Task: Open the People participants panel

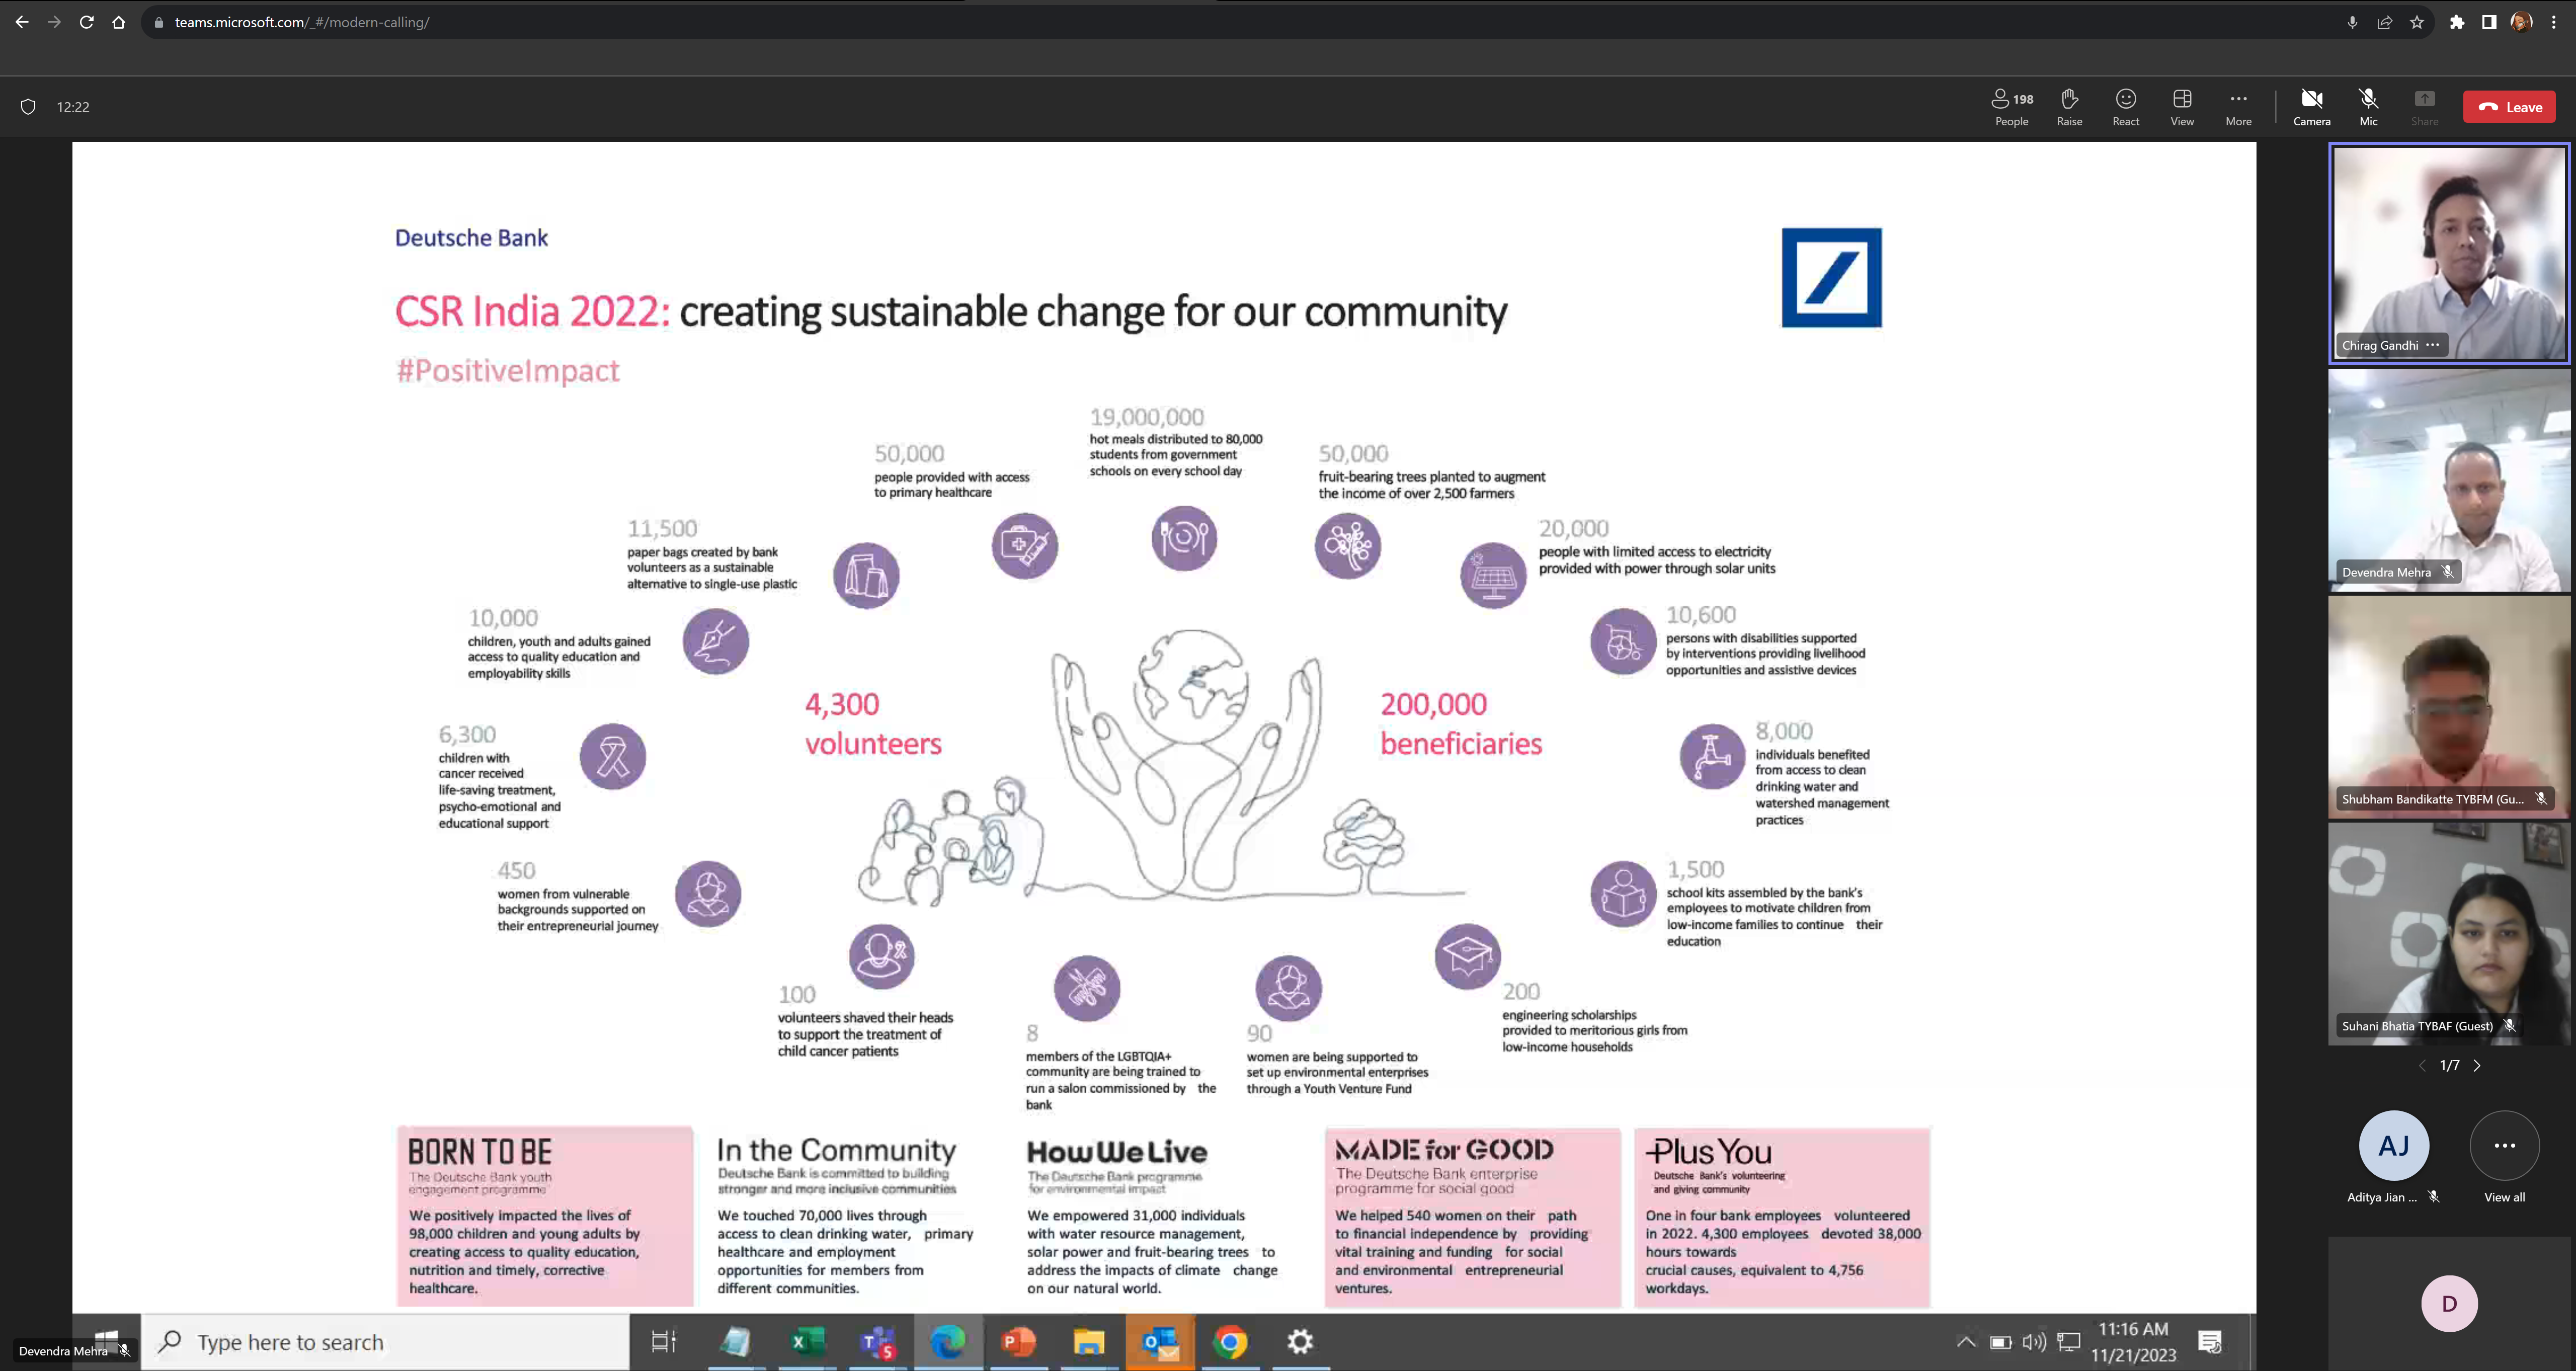Action: pos(2012,107)
